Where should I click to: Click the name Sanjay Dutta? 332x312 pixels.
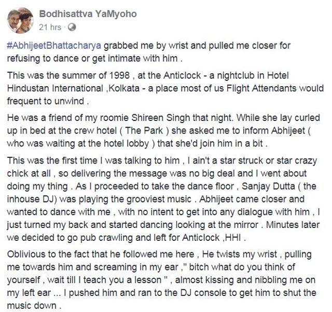[x=268, y=186]
